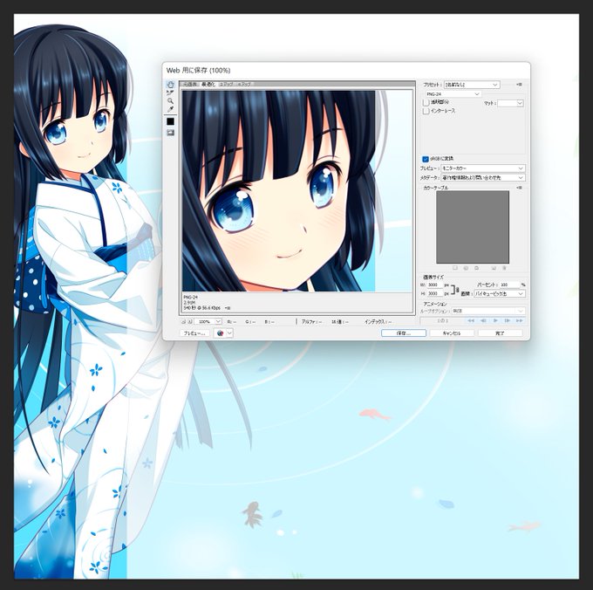Toggle slice visibility icon

(171, 133)
